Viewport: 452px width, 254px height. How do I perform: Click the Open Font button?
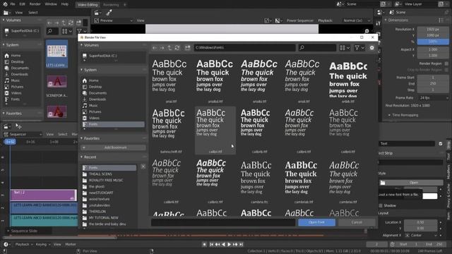[x=316, y=222]
